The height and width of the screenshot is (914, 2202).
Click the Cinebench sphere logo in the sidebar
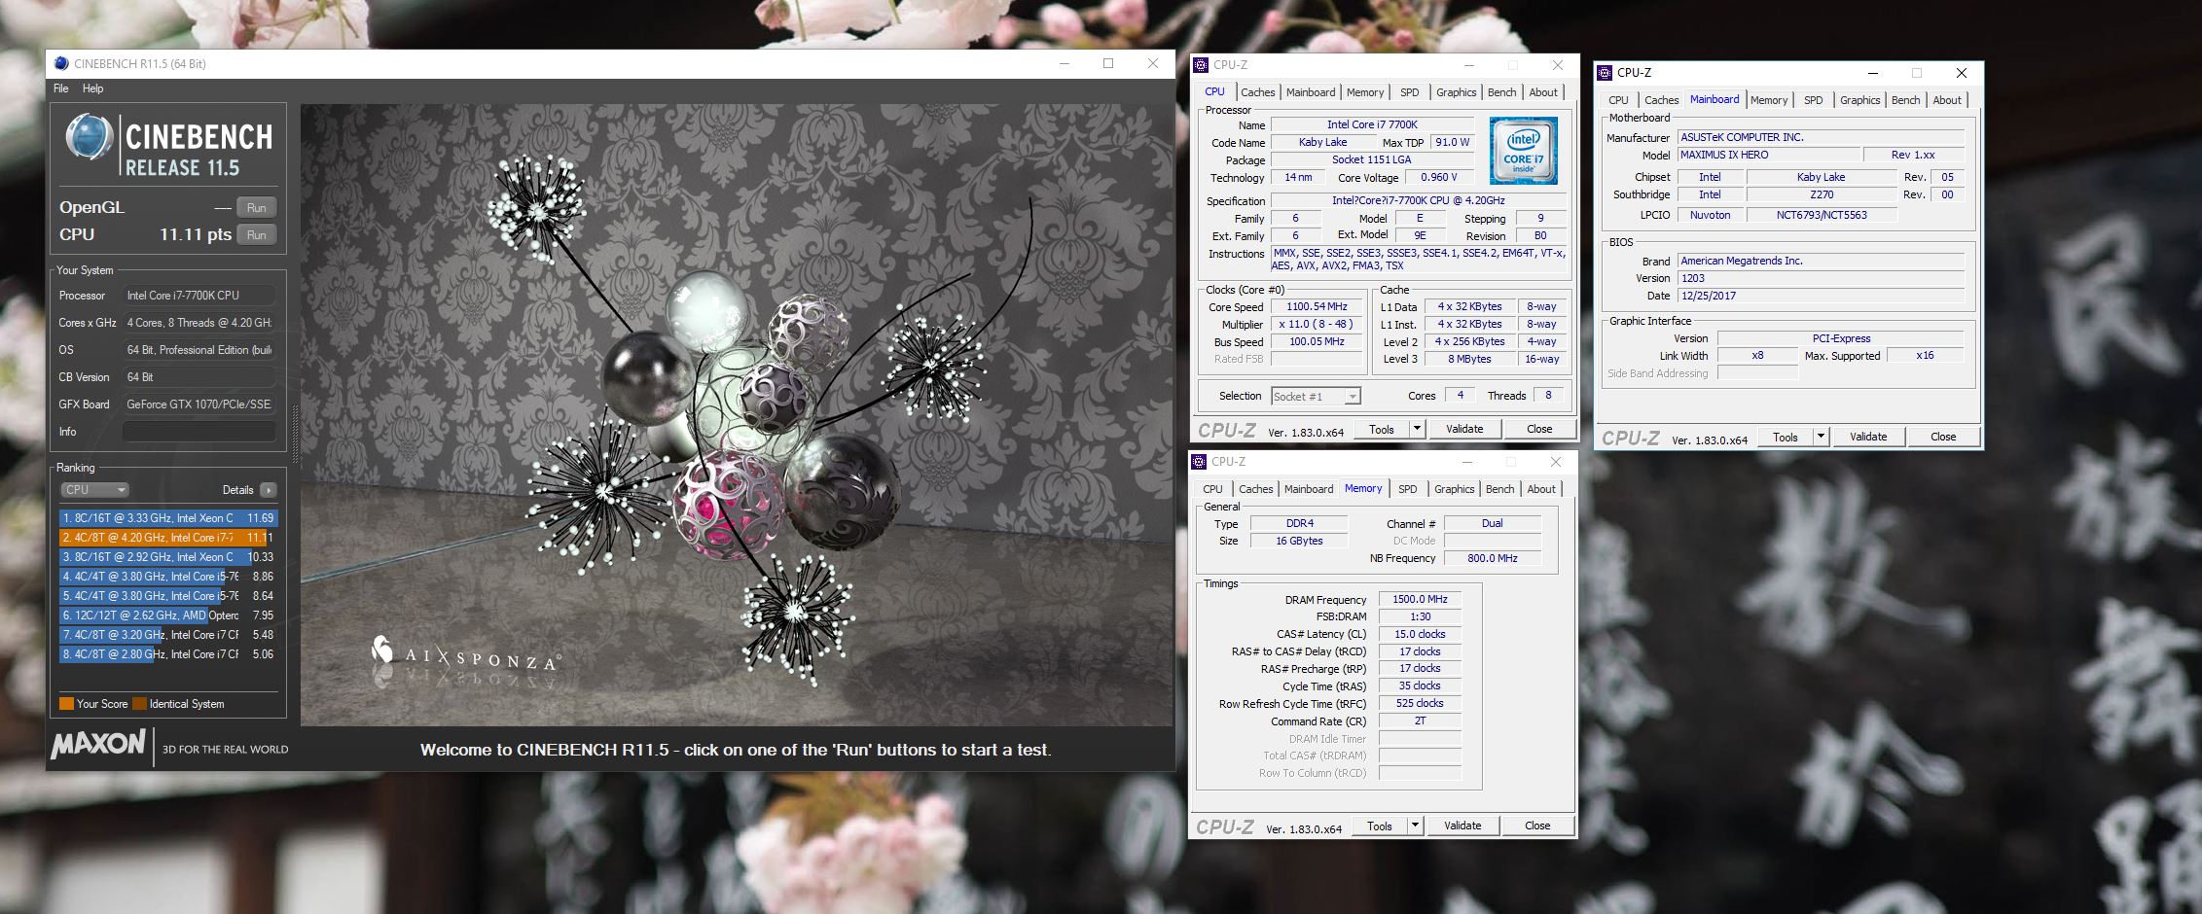[x=90, y=137]
